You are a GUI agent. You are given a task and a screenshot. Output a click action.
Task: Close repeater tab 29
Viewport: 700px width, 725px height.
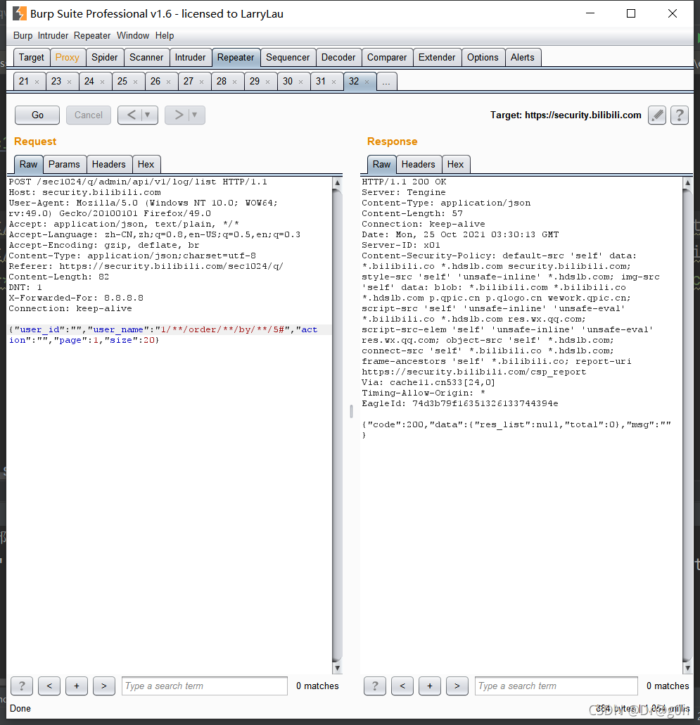pos(267,82)
